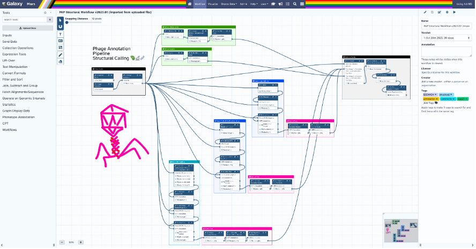Select the freehand eraser tool
The width and height of the screenshot is (476, 249).
coord(60,61)
